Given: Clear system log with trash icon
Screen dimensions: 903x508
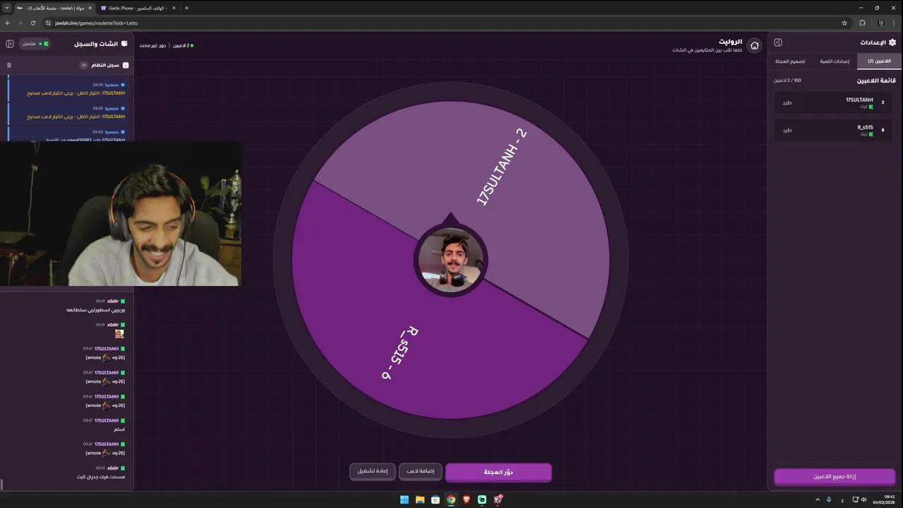Looking at the screenshot, I should [x=9, y=65].
